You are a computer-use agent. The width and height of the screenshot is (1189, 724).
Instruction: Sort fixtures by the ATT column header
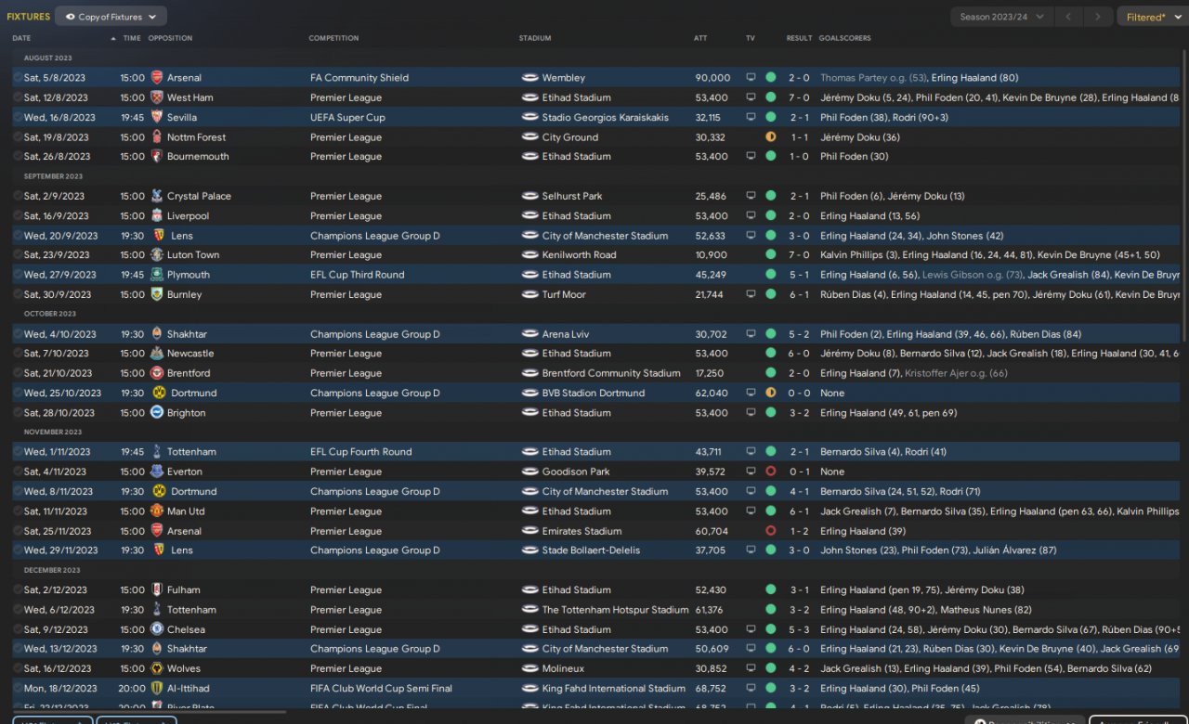pos(700,38)
